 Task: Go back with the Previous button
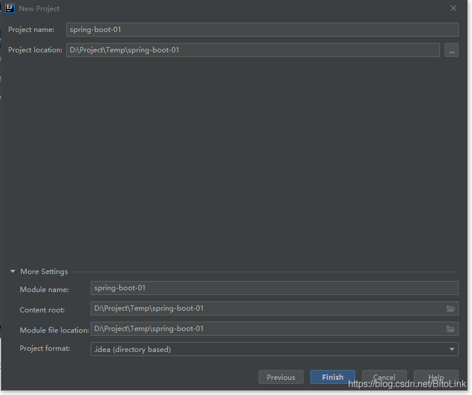tap(281, 377)
